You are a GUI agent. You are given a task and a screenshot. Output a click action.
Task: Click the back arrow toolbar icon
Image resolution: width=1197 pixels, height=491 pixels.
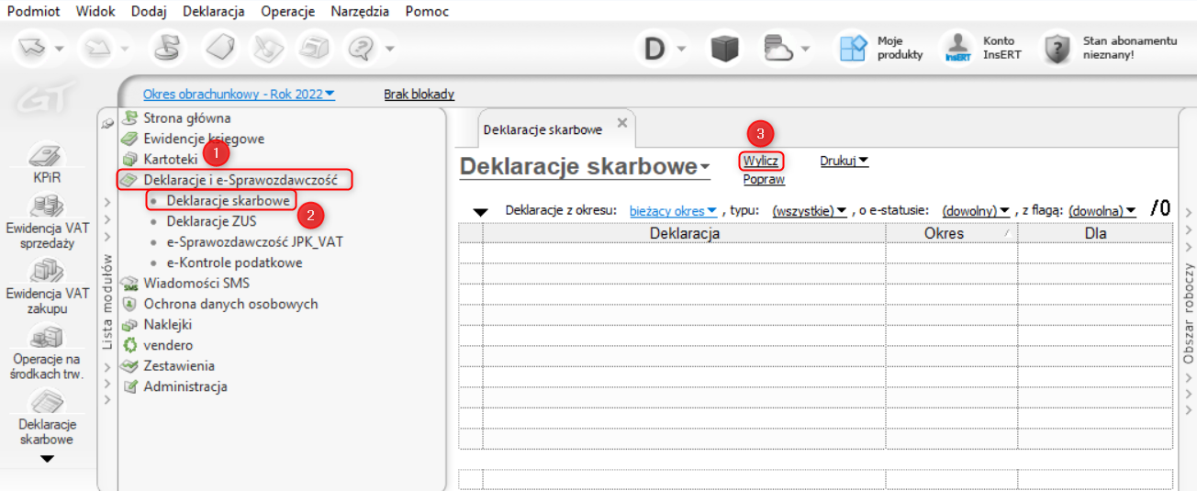(x=33, y=48)
